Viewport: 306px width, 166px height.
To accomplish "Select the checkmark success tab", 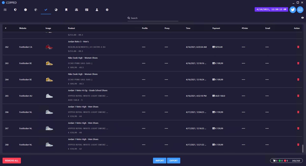I will (x=46, y=10).
